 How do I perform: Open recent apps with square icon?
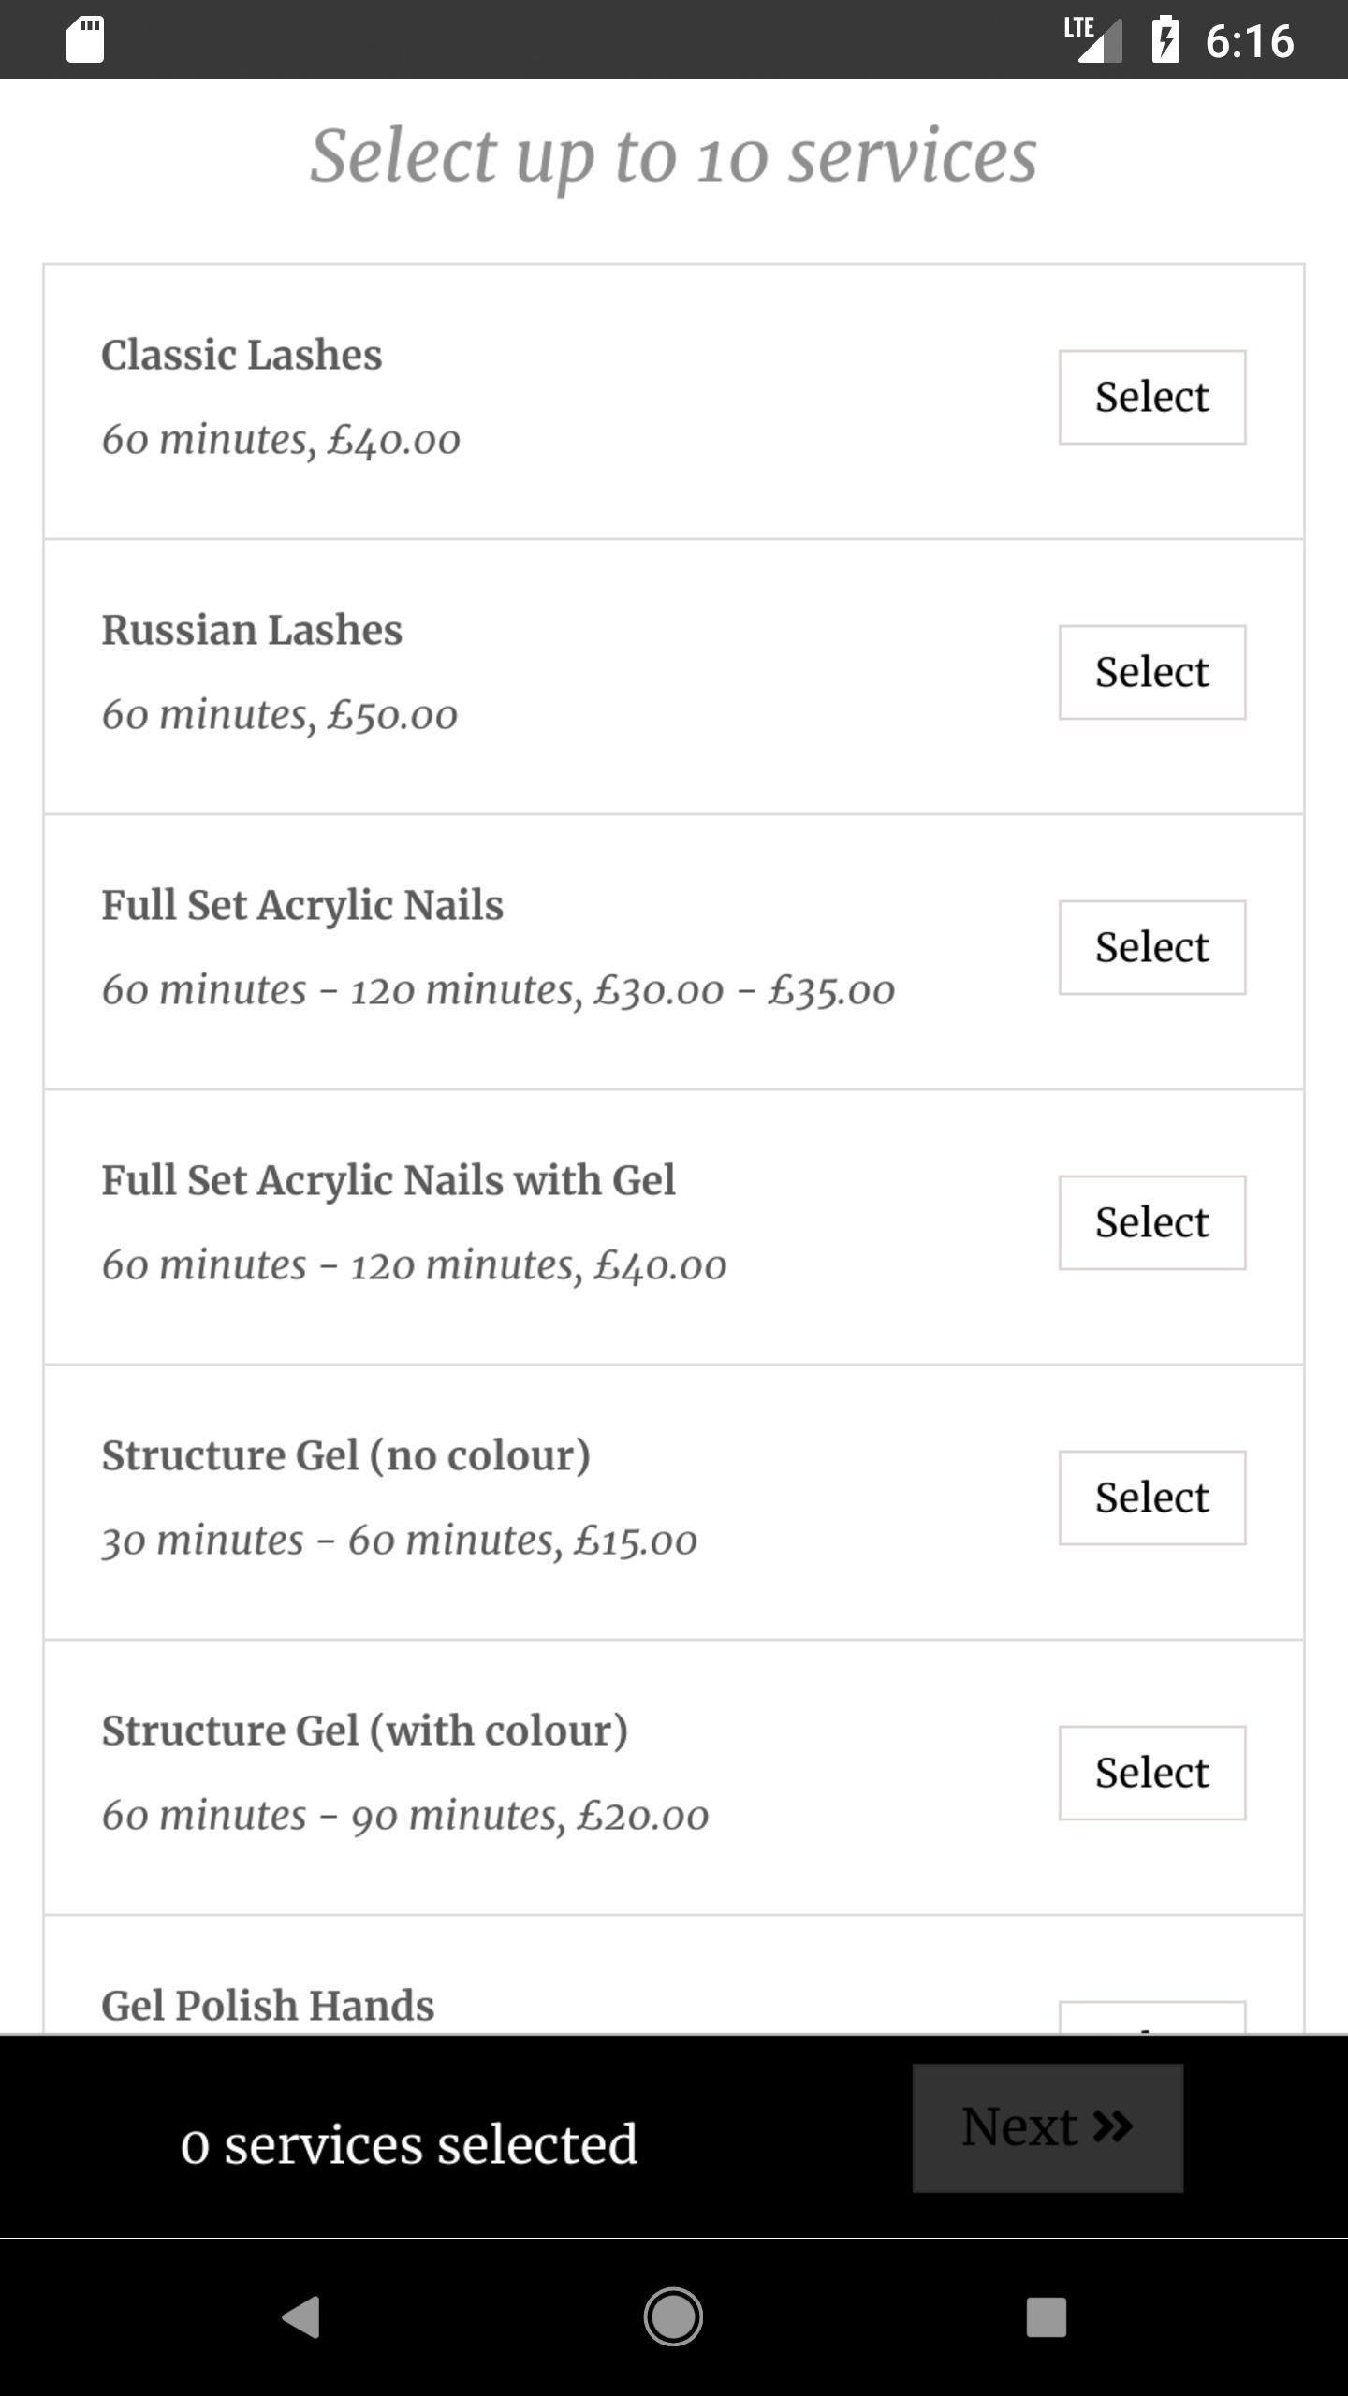(x=1046, y=2317)
